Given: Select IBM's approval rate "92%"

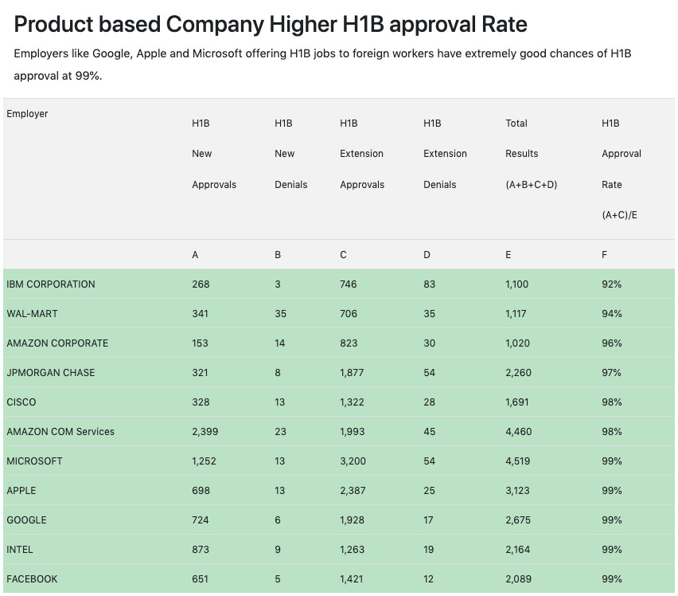Looking at the screenshot, I should tap(611, 284).
